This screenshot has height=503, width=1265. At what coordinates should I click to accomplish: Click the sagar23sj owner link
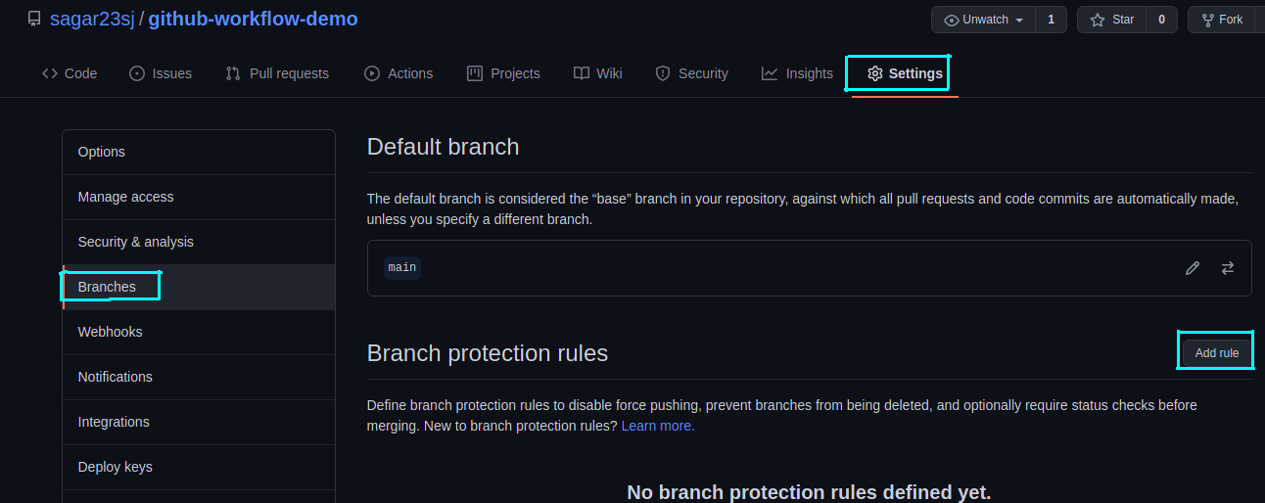pos(92,20)
